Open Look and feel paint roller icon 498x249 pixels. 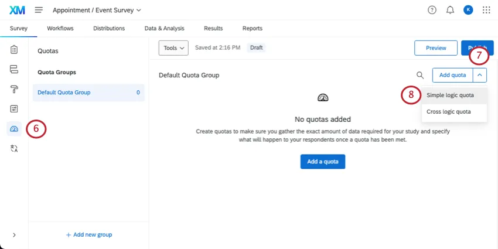[14, 89]
